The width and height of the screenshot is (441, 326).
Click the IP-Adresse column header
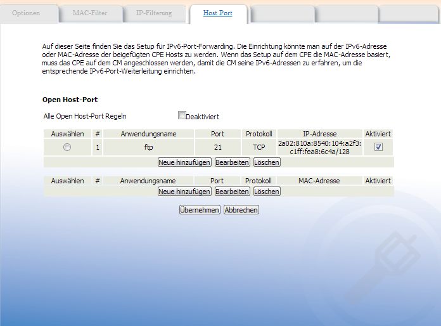[x=319, y=134]
